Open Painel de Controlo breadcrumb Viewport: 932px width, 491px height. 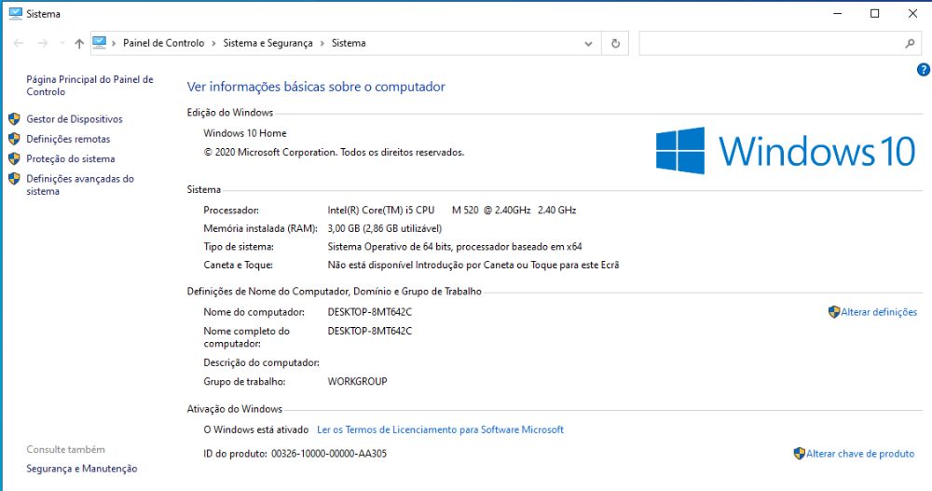[x=163, y=43]
